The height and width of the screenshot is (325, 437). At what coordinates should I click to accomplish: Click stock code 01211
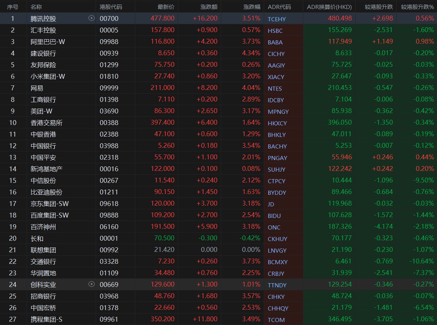109,192
